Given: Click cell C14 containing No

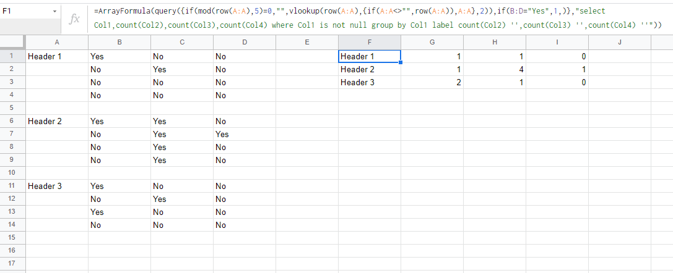Looking at the screenshot, I should pos(182,225).
